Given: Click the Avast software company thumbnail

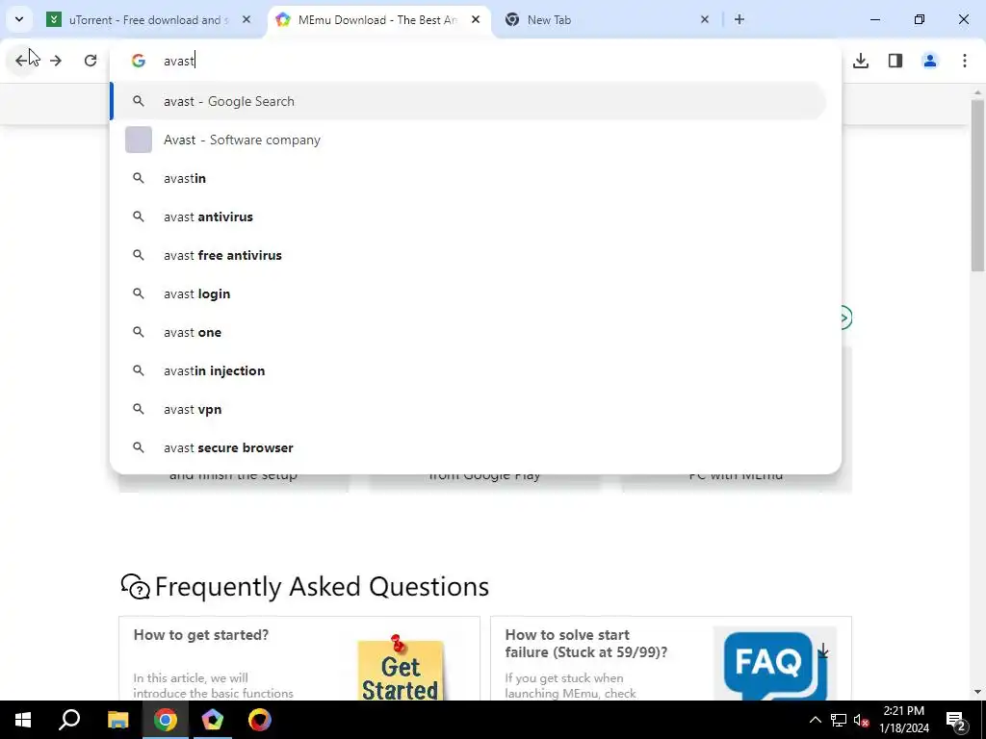Looking at the screenshot, I should tap(139, 140).
